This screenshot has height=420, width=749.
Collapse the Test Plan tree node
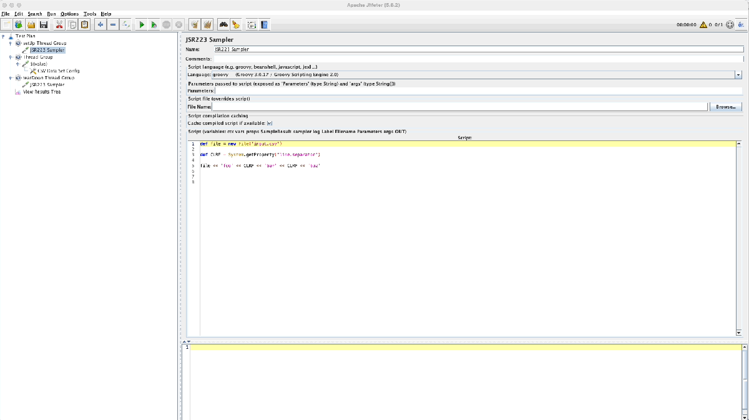4,36
